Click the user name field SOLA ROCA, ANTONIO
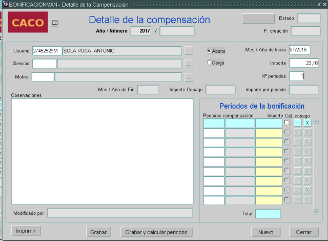This screenshot has height=241, width=328. (x=122, y=51)
